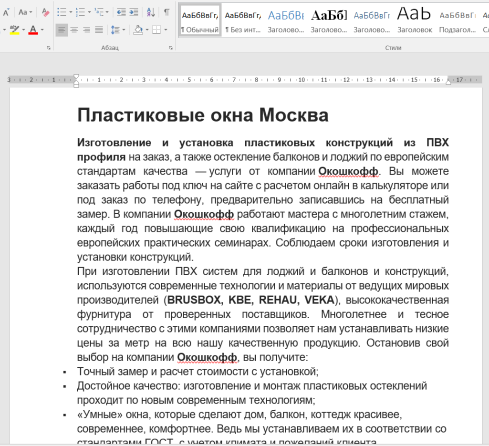Viewport: 489px width, 446px height.
Task: Apply numbered list formatting
Action: pyautogui.click(x=80, y=12)
